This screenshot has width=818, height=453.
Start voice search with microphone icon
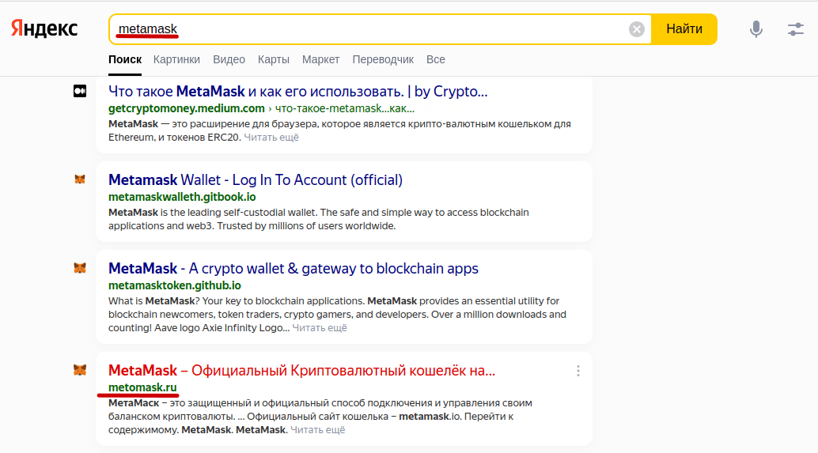tap(756, 29)
